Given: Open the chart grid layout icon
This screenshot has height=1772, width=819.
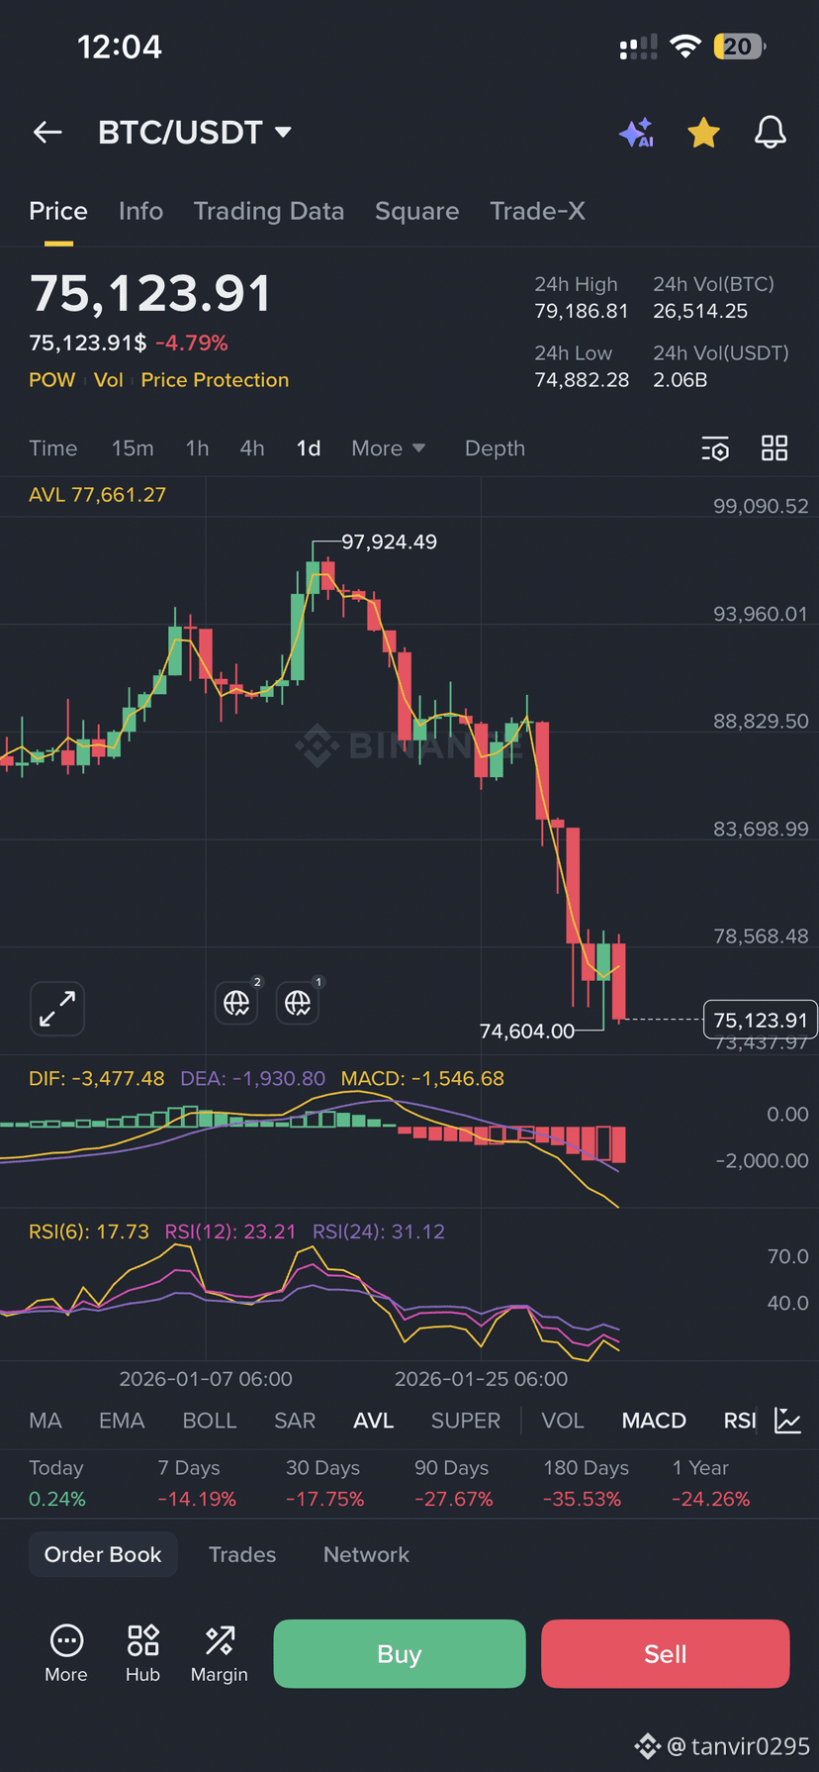Looking at the screenshot, I should (774, 448).
